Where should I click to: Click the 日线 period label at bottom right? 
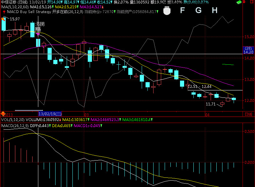(249, 114)
